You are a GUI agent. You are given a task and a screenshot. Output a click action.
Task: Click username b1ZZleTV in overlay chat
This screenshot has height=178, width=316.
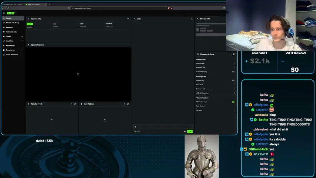click(261, 154)
